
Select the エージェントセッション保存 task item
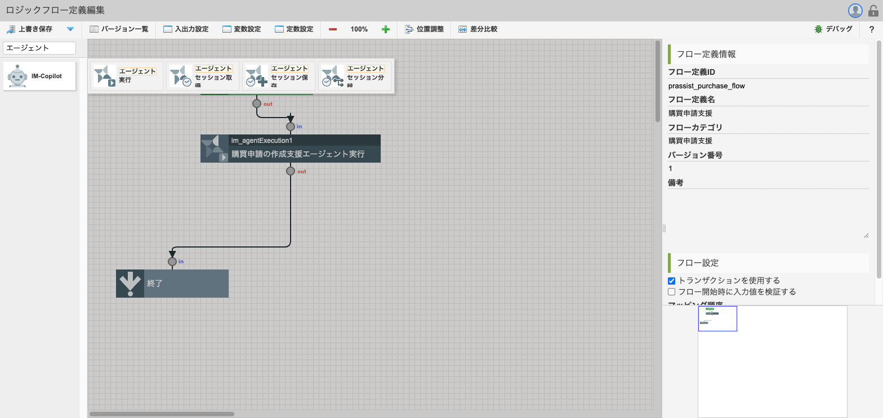279,76
